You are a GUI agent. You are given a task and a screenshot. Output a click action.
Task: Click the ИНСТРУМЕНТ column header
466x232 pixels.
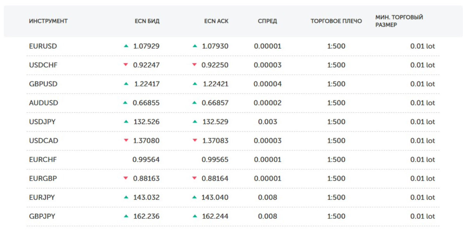[48, 21]
